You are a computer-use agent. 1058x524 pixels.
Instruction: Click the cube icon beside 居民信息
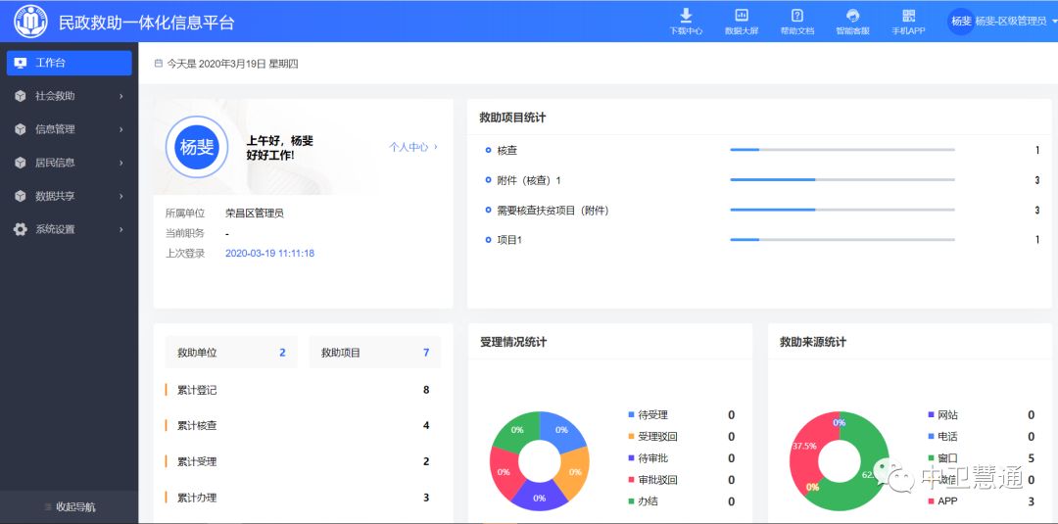point(21,163)
